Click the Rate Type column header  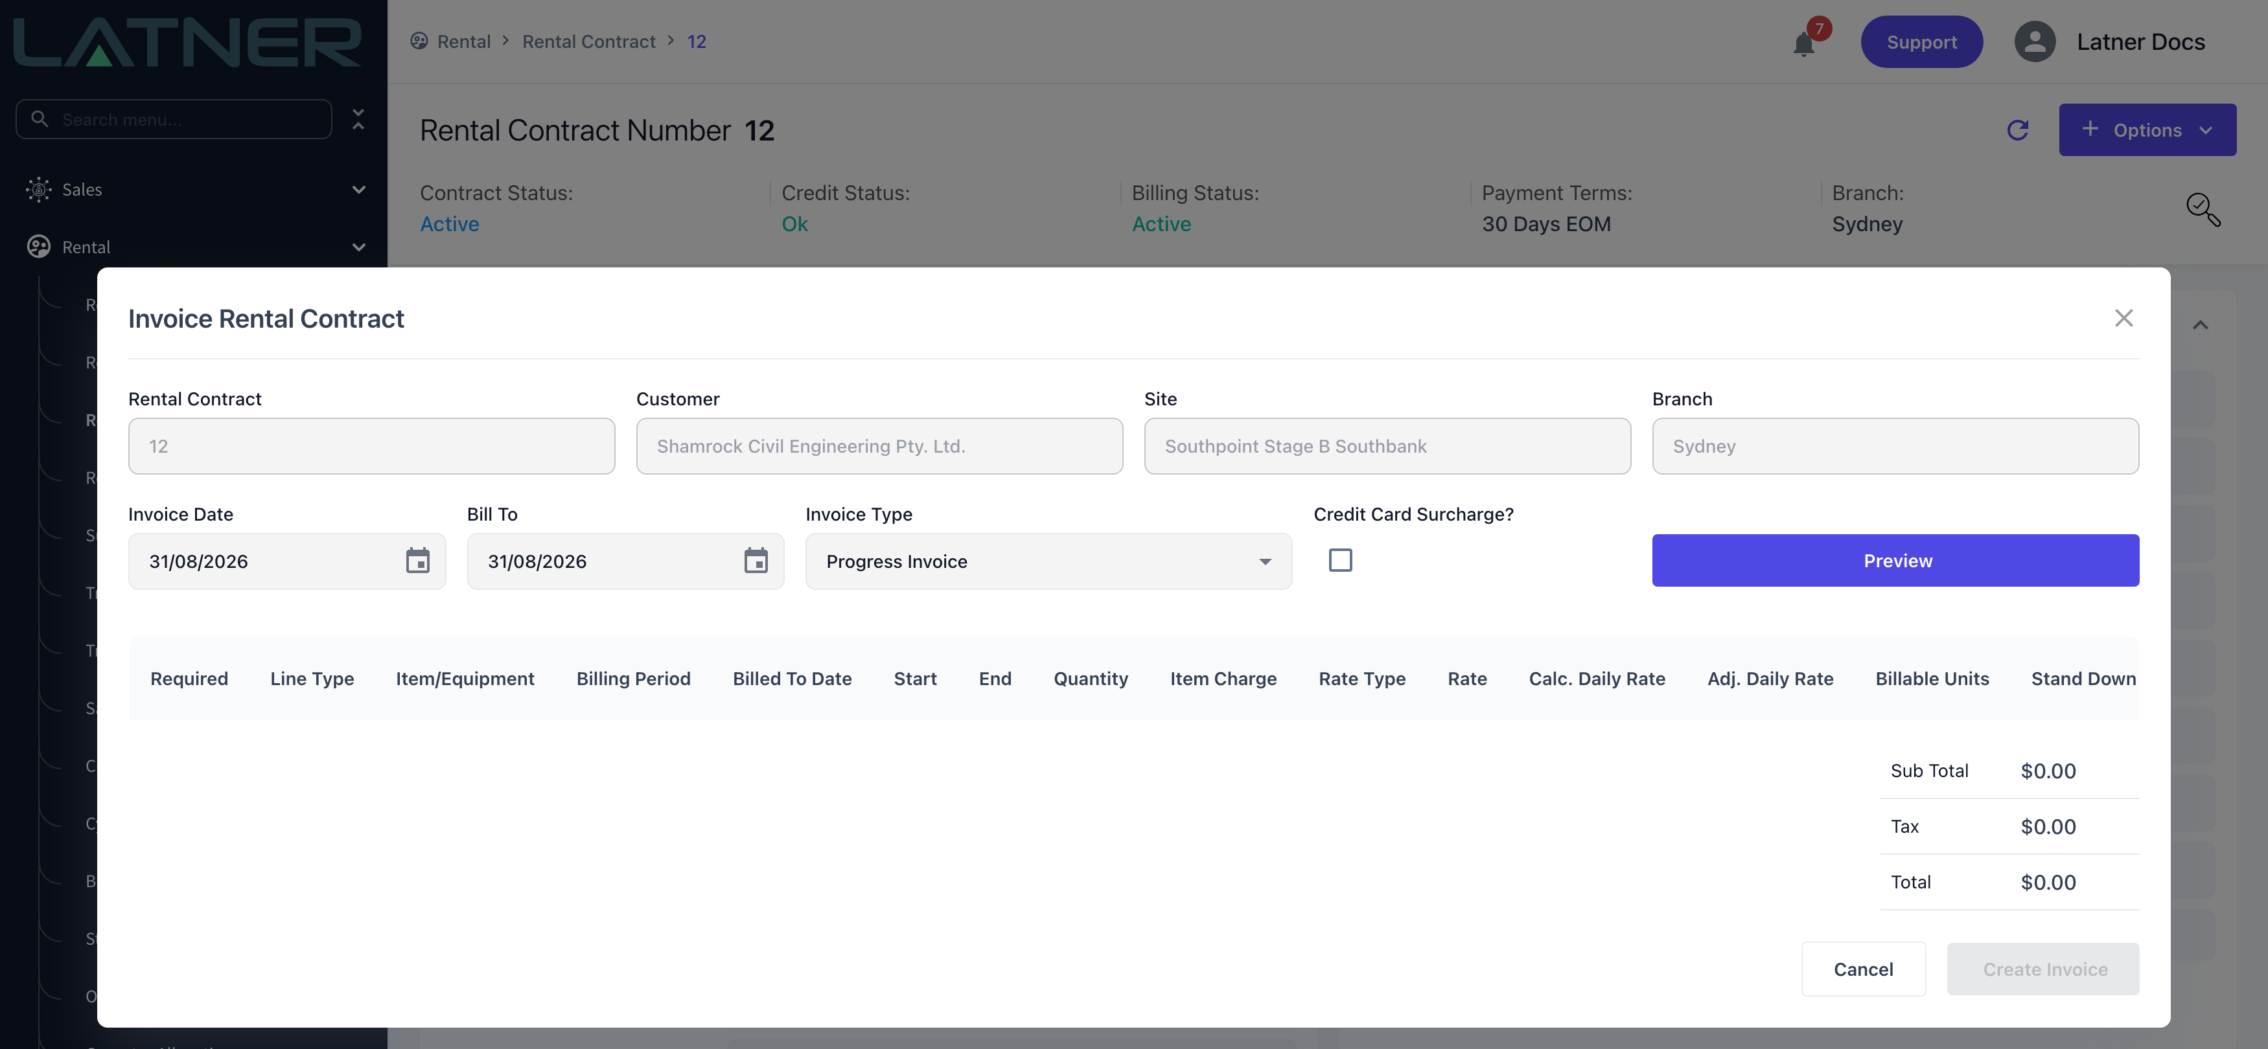tap(1361, 679)
